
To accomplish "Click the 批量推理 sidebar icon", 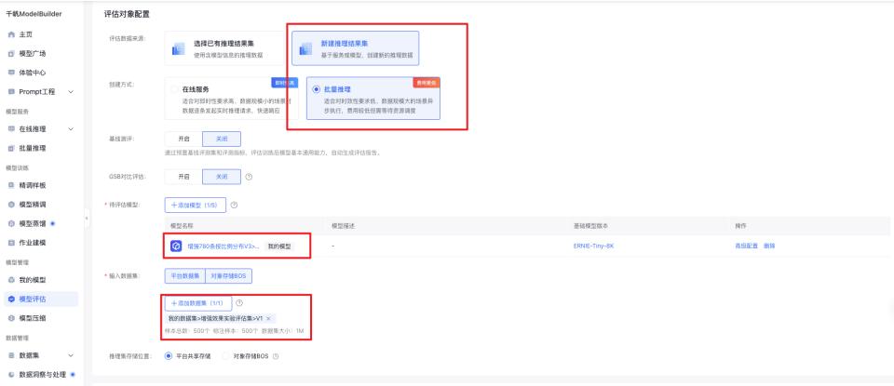I will [x=11, y=148].
